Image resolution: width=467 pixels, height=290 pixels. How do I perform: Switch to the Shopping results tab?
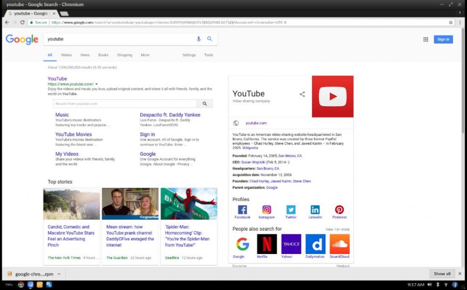(x=125, y=55)
